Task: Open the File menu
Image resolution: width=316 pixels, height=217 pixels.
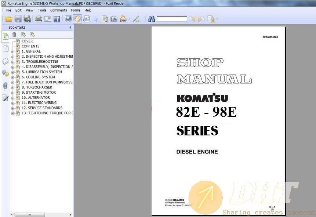Action: 9,10
